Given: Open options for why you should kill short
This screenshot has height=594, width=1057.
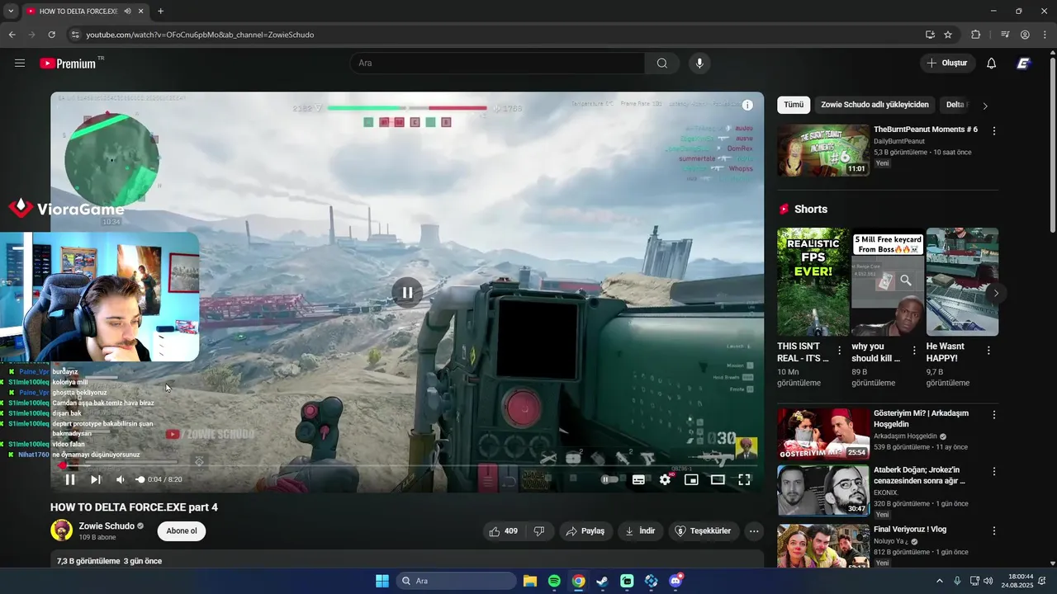Looking at the screenshot, I should [914, 351].
